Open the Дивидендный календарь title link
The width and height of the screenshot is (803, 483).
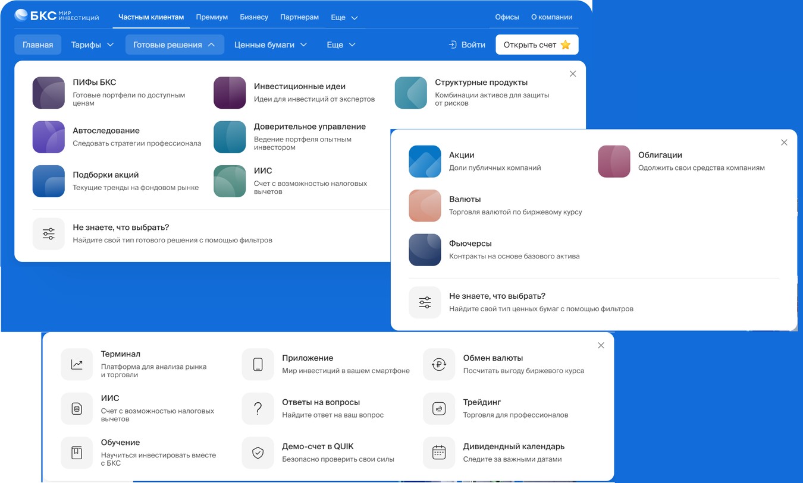click(x=514, y=446)
